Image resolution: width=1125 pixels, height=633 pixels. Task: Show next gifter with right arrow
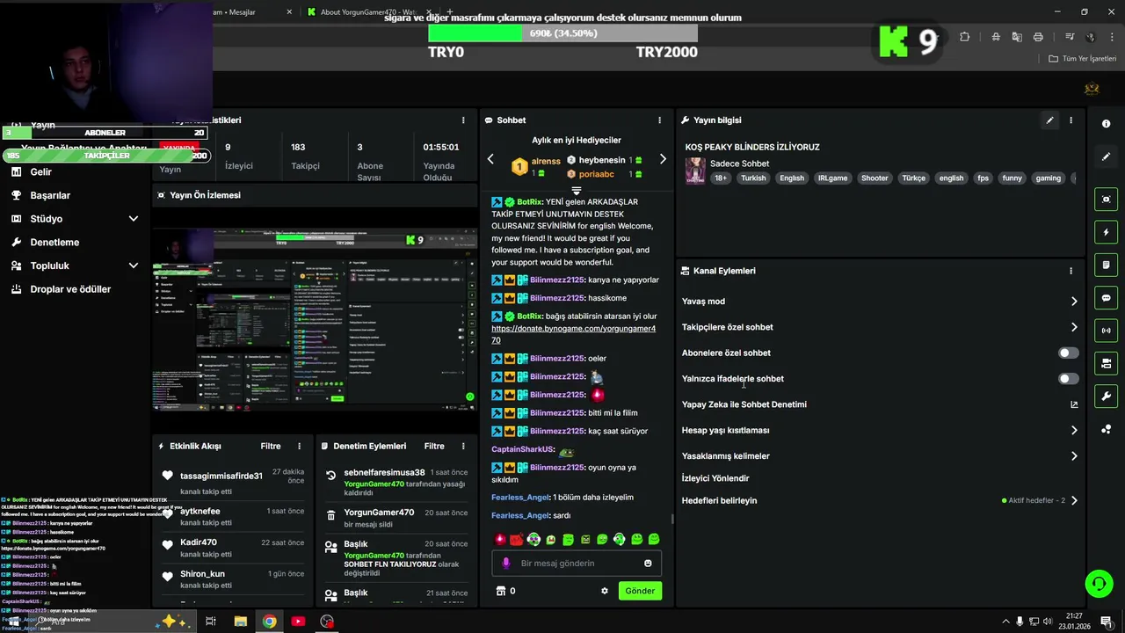click(x=663, y=159)
